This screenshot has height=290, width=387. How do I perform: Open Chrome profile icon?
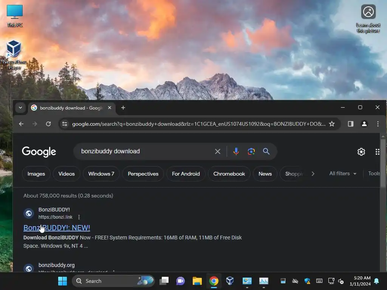364,124
